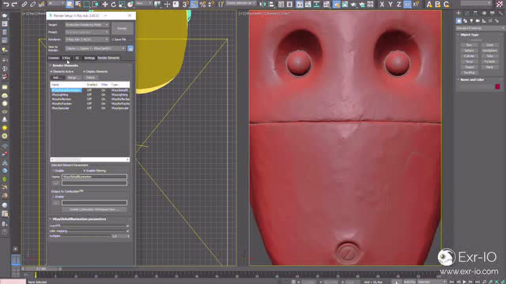Screen dimensions: 506x284
Task: Enable the Save File checkbox
Action: coord(113,39)
